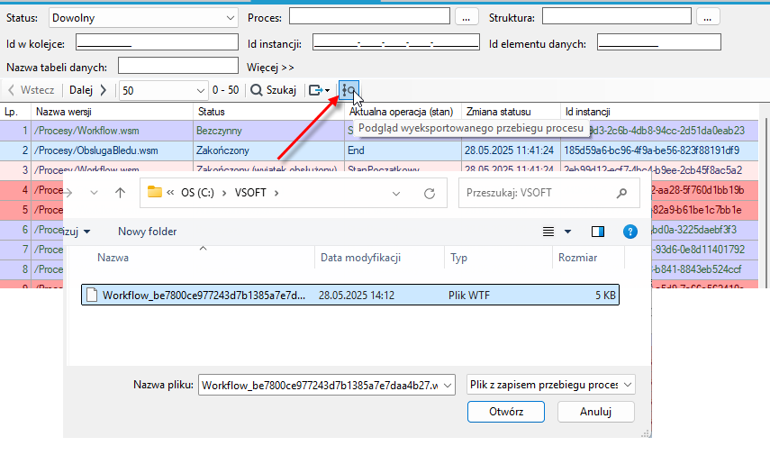Expand filters with Więcej >>
This screenshot has height=455, width=770.
pyautogui.click(x=270, y=68)
